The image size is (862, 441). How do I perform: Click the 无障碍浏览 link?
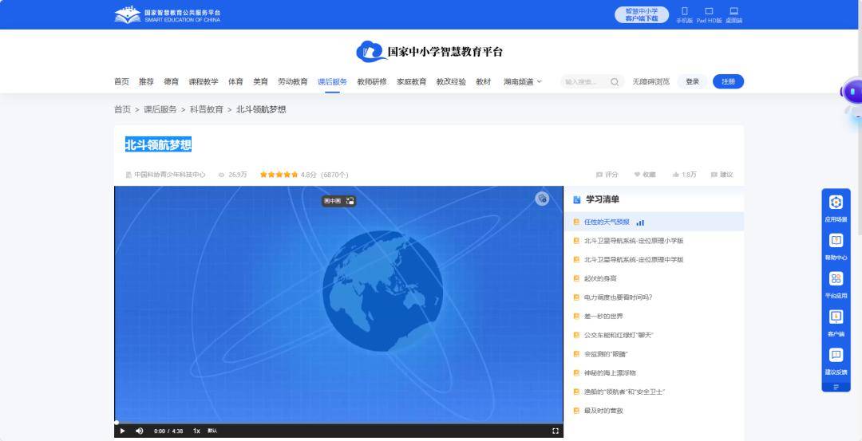651,82
